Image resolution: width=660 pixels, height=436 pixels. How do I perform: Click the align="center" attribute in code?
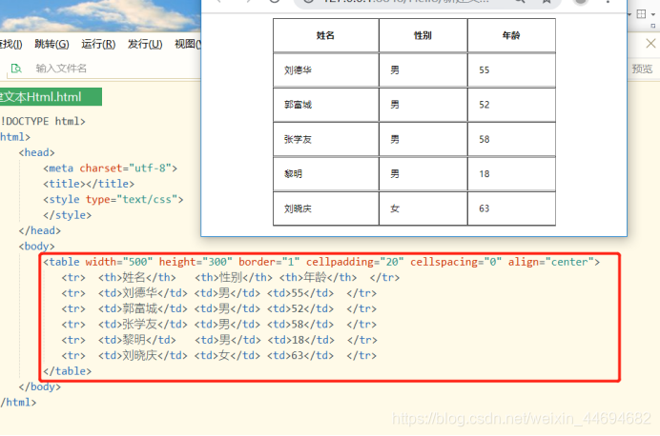coord(551,262)
